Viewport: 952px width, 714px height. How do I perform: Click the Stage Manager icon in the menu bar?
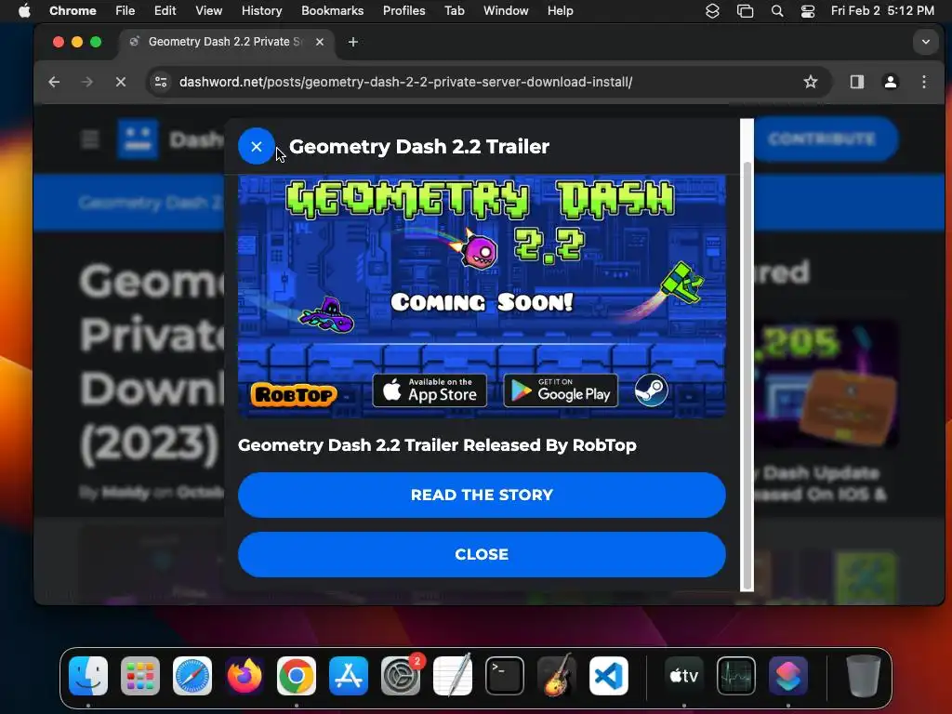pyautogui.click(x=745, y=11)
